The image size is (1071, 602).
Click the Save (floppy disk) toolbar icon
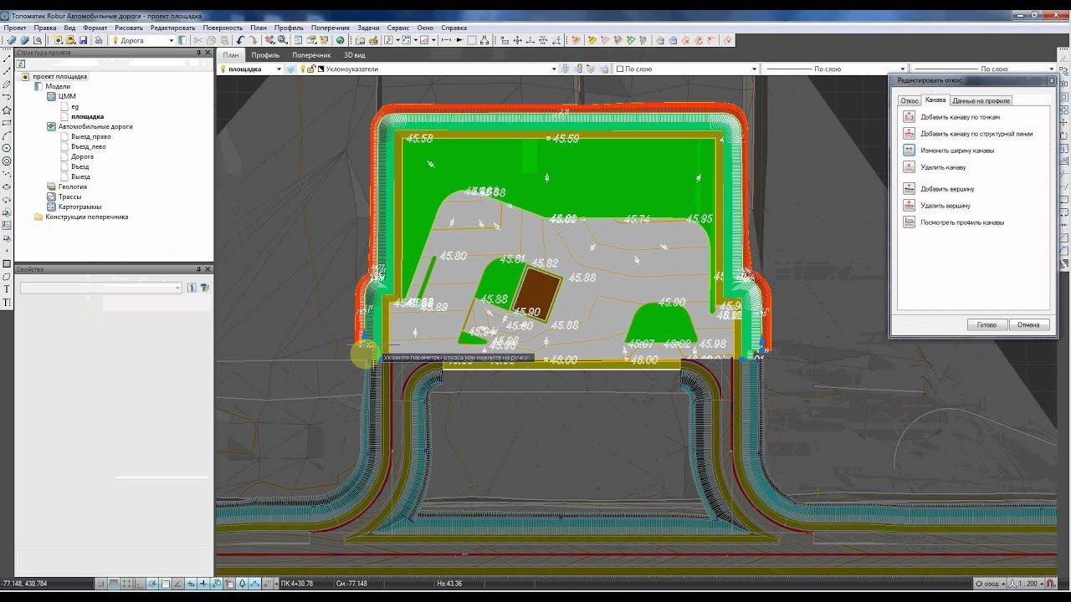(83, 40)
